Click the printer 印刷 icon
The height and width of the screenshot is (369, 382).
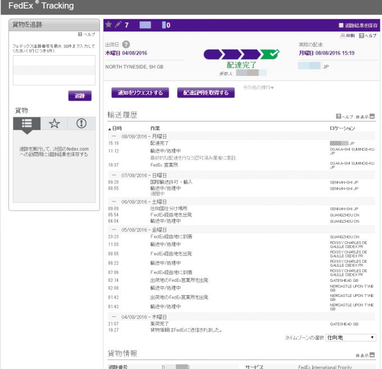(x=343, y=35)
